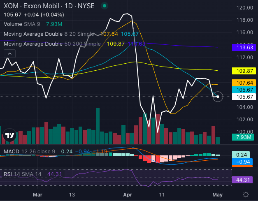Click the 102.00 price scale value
The width and height of the screenshot is (258, 201).
pyautogui.click(x=245, y=120)
